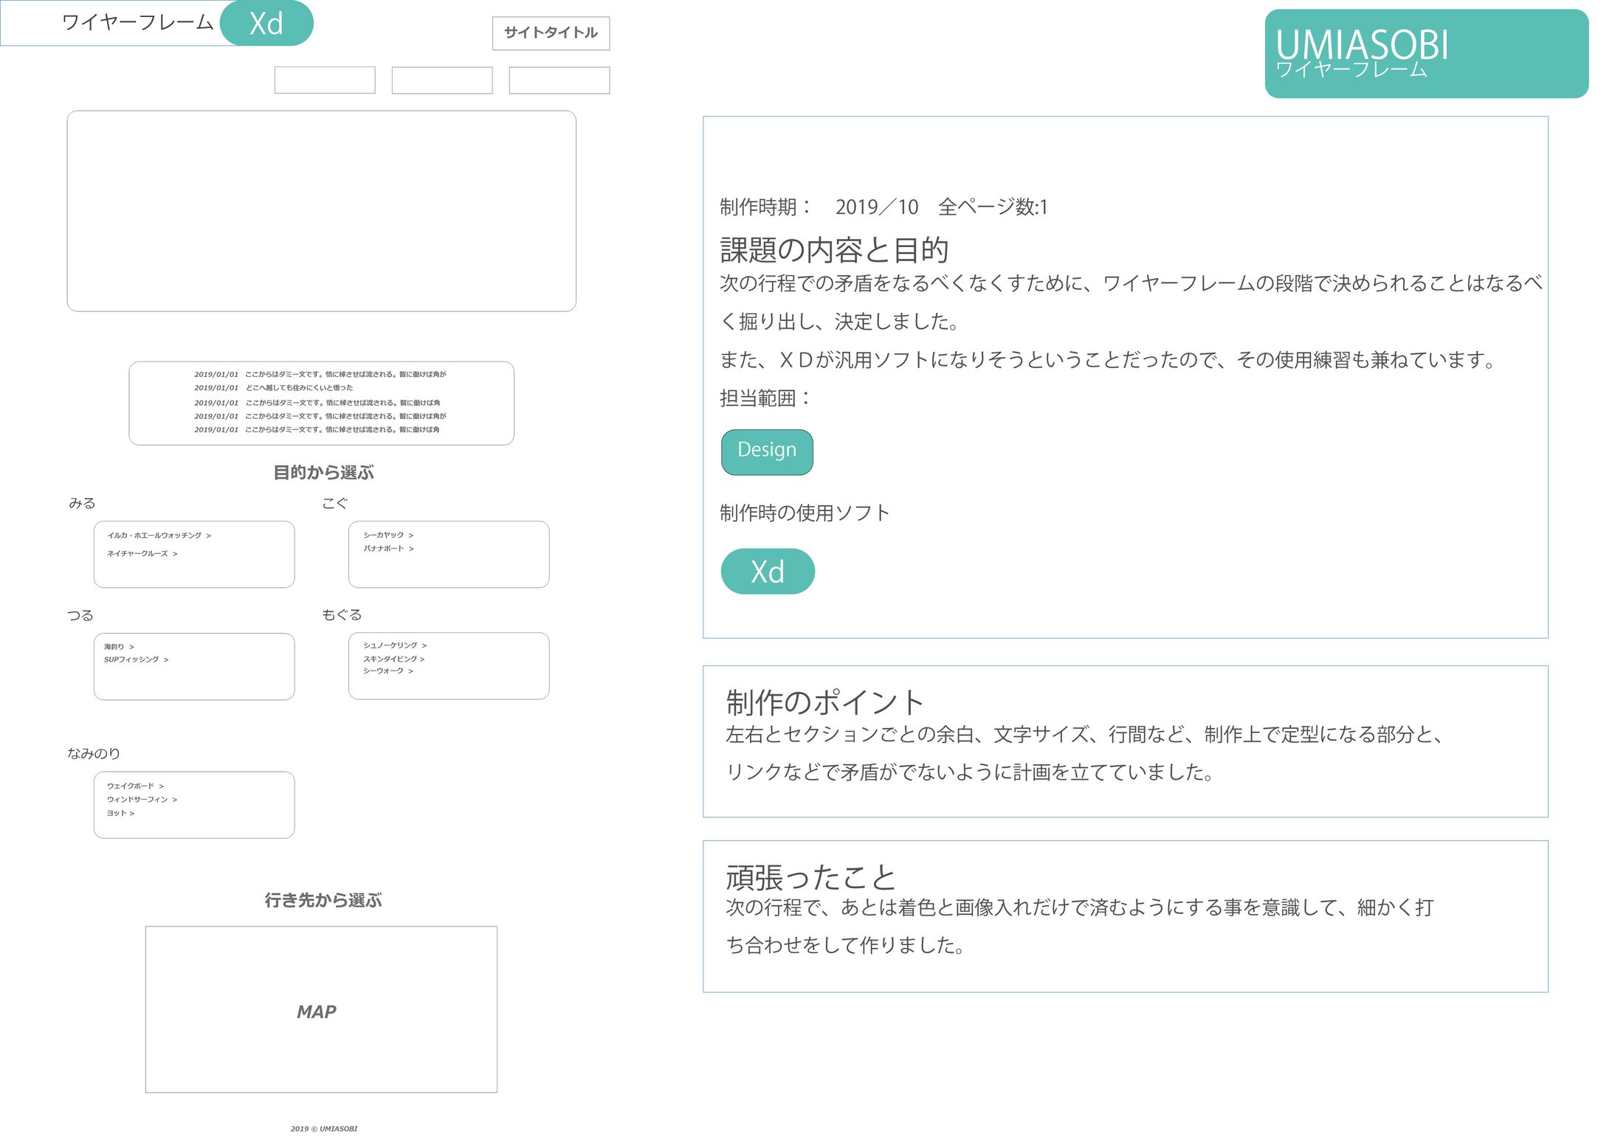Open the シュノーケリング link
The height and width of the screenshot is (1139, 1612).
394,645
